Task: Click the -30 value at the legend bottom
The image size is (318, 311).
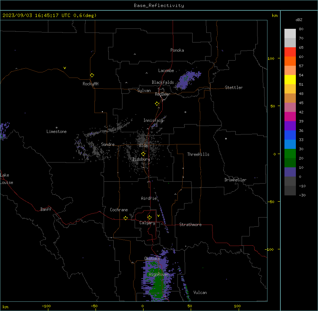Action: [302, 195]
